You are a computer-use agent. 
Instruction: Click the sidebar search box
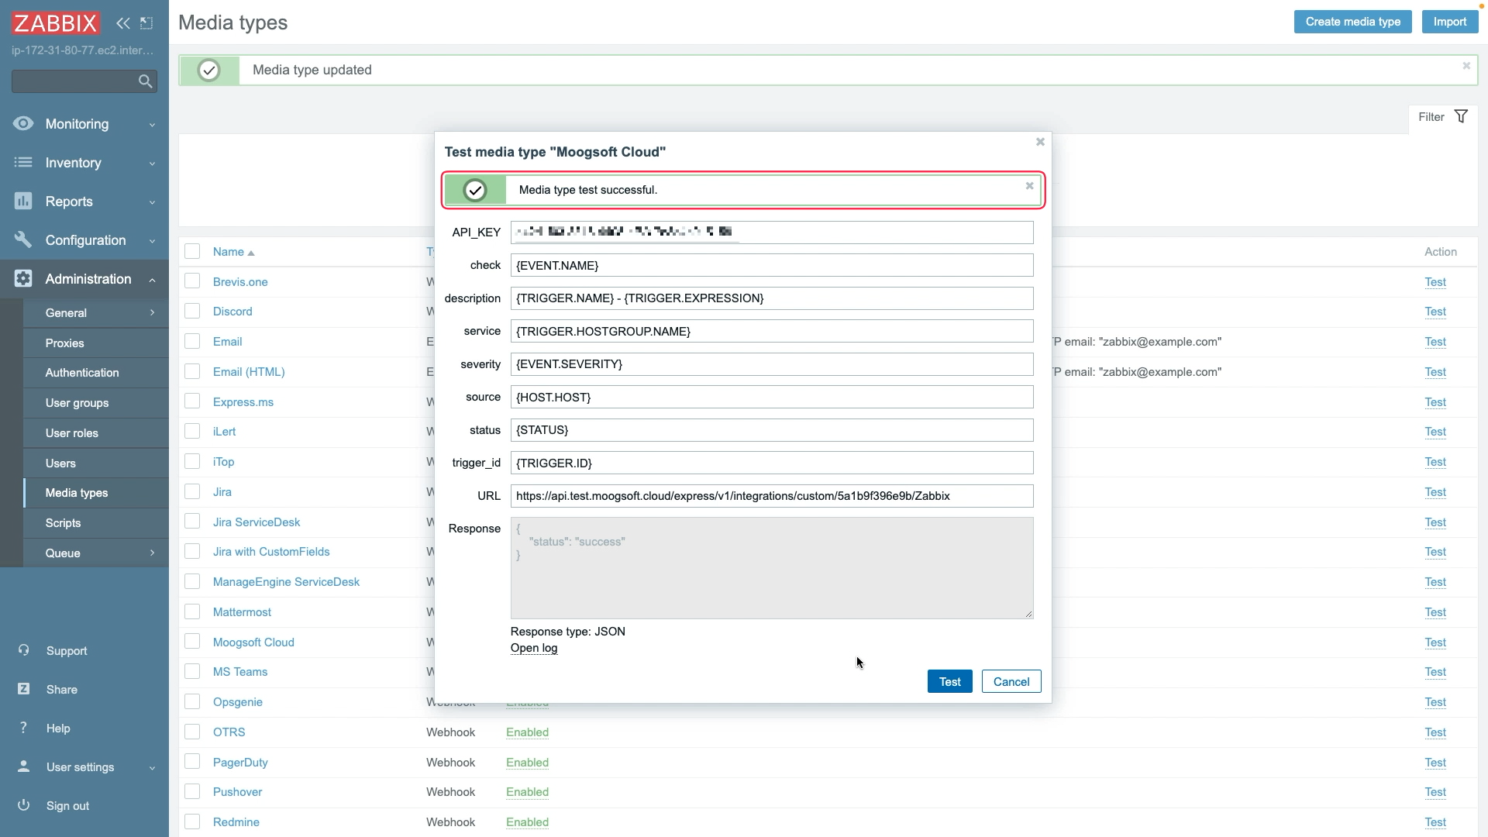[x=84, y=81]
